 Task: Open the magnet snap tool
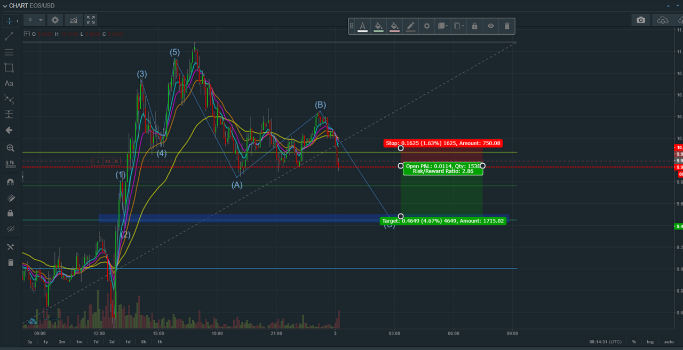pos(9,182)
